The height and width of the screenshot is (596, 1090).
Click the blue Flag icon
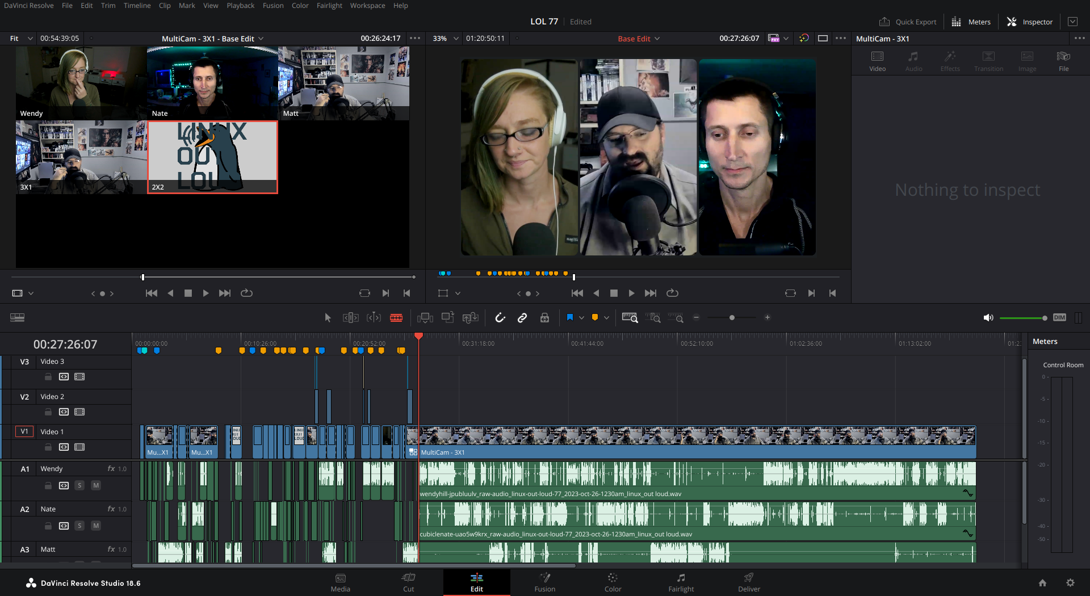tap(570, 317)
